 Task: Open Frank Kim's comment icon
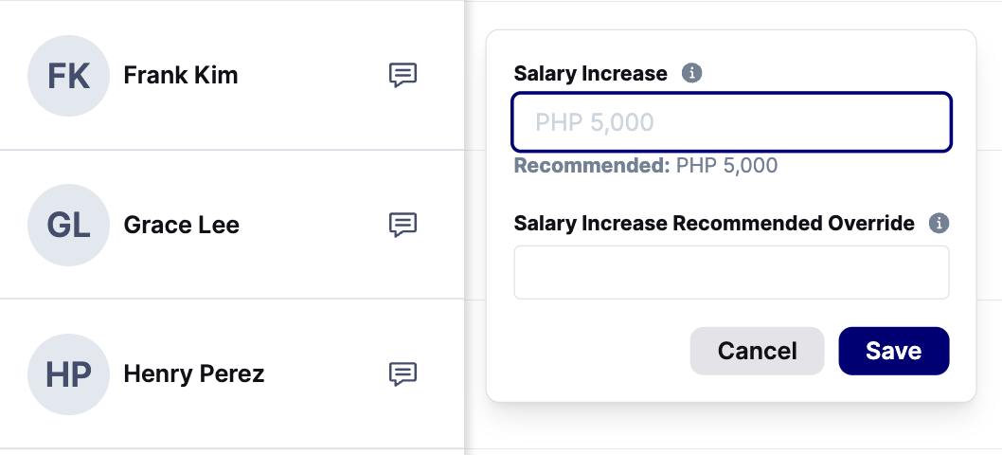click(403, 75)
